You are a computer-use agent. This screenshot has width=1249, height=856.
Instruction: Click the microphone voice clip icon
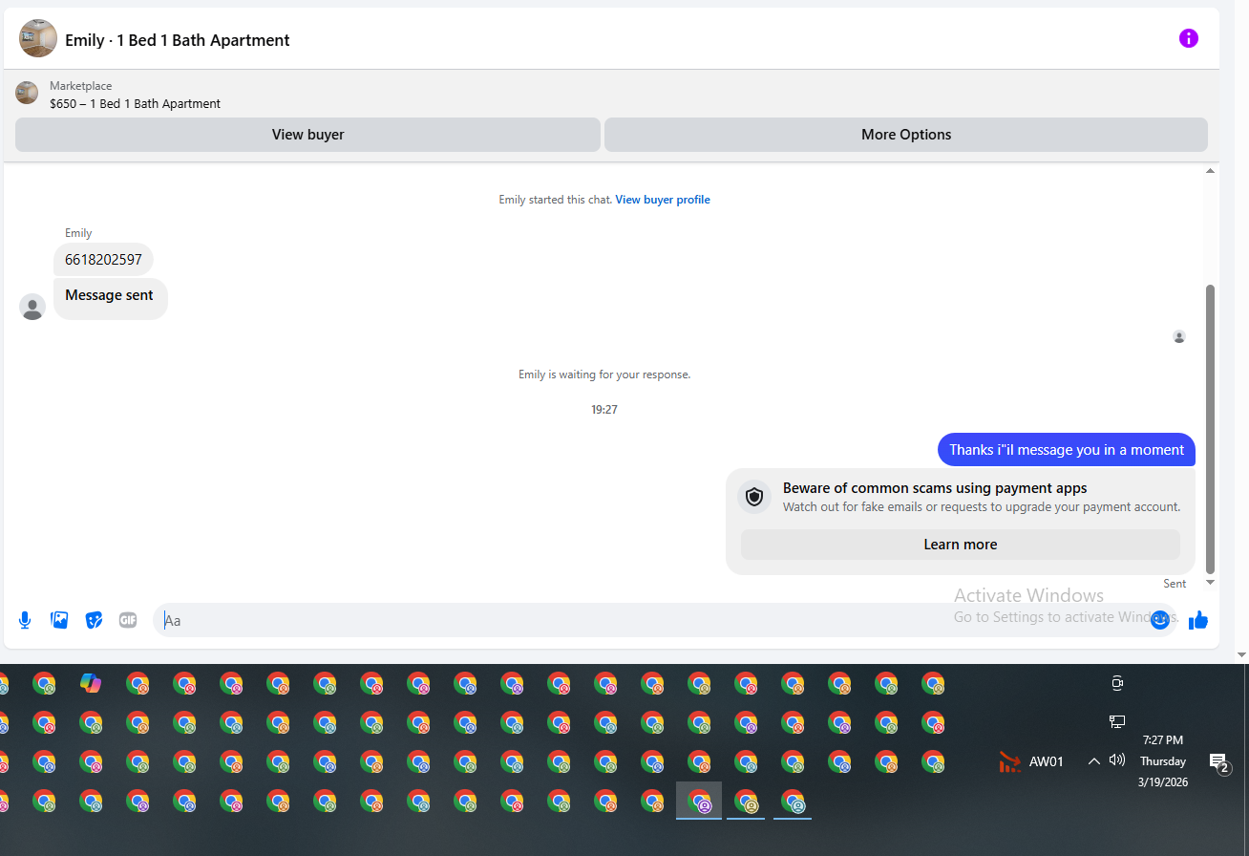tap(25, 620)
